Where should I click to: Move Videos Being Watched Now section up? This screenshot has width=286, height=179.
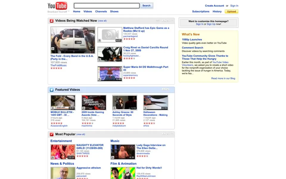(x=164, y=21)
